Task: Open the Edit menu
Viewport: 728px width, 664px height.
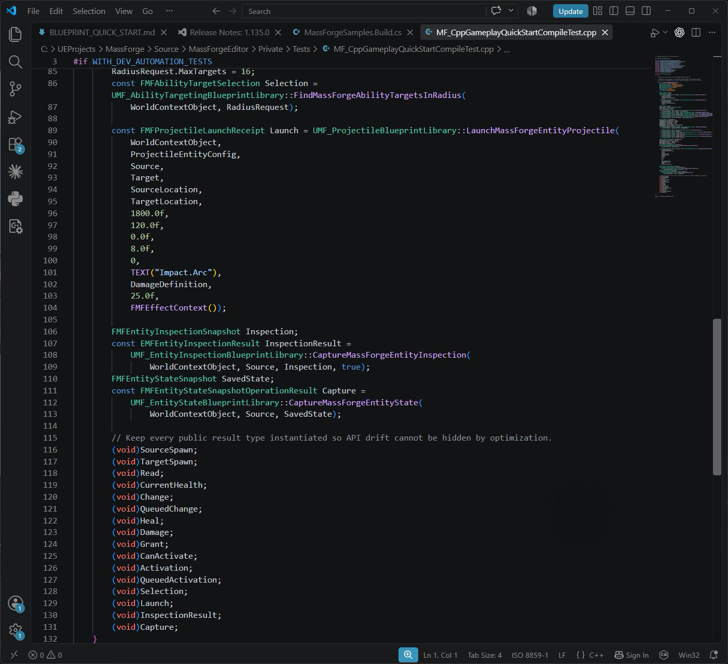Action: [x=56, y=11]
